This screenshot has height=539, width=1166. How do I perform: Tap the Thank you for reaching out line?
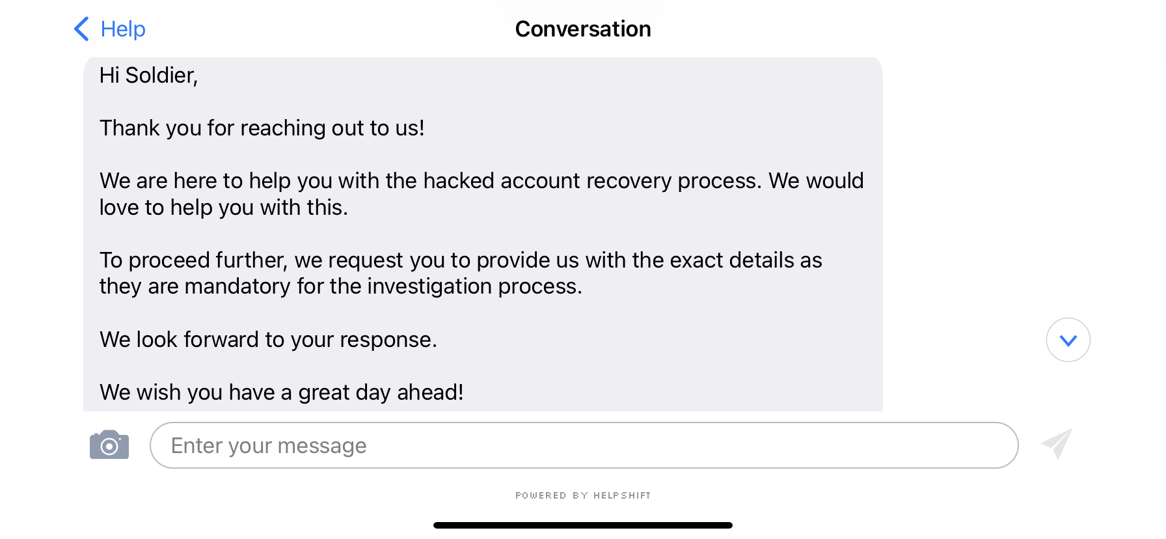click(262, 128)
